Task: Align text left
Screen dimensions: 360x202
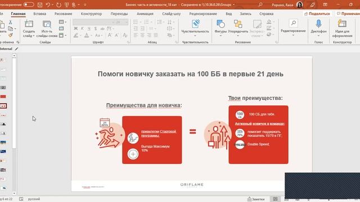Action: (136, 35)
